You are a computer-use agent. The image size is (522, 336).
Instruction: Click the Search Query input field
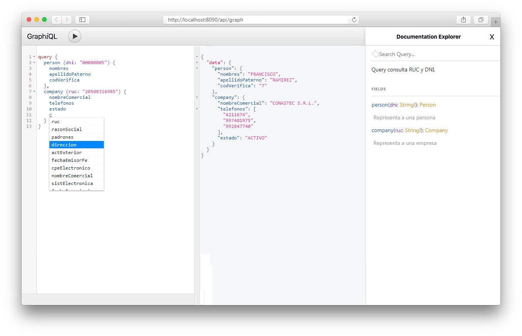pos(436,54)
